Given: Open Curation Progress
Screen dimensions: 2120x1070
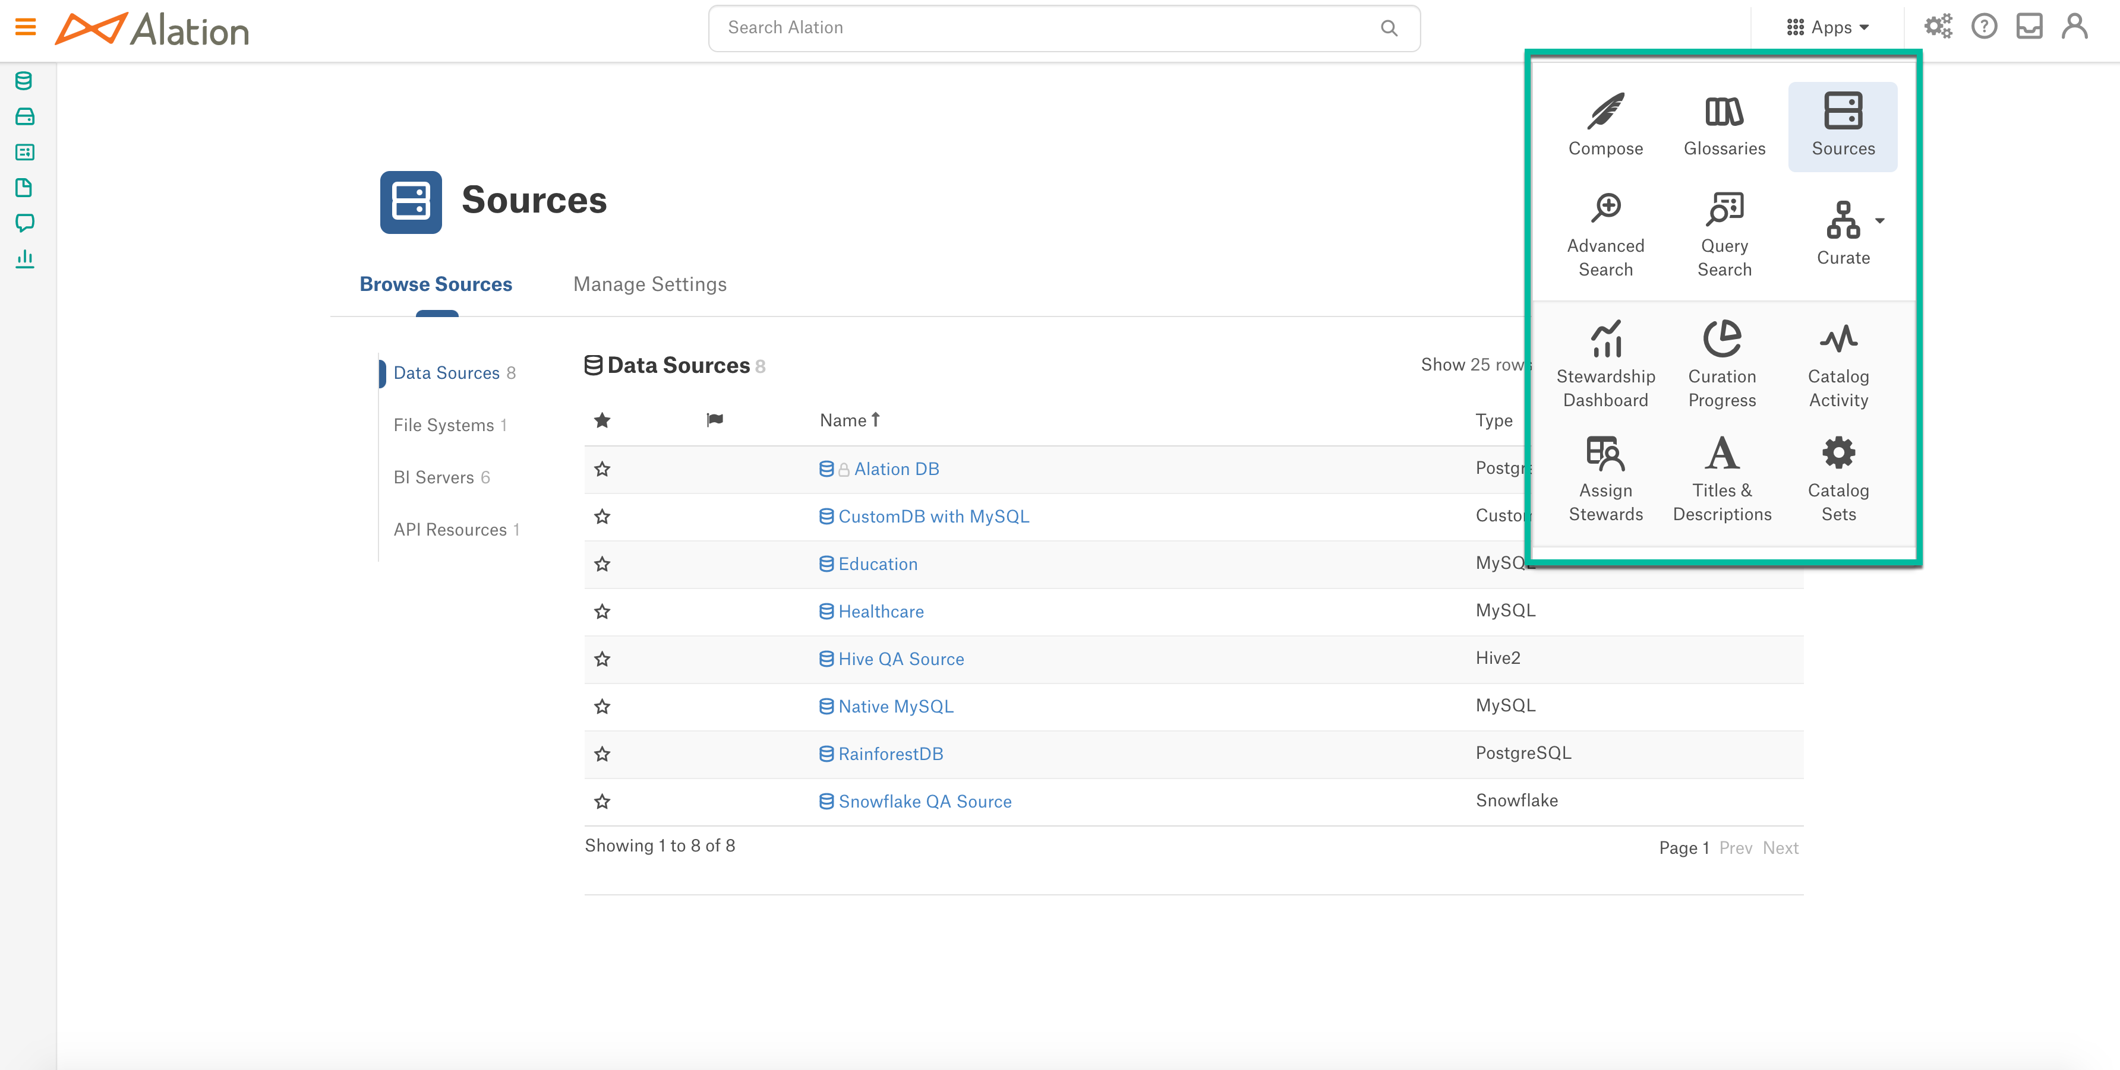Looking at the screenshot, I should click(1722, 363).
